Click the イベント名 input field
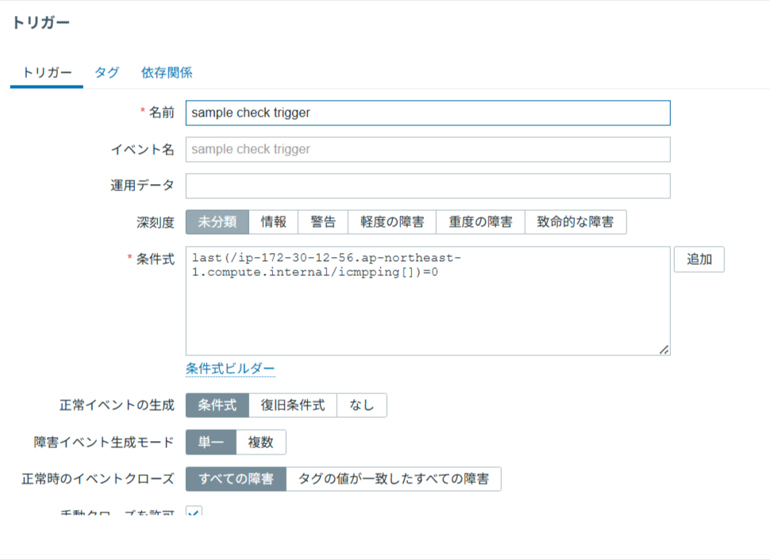 coord(428,149)
